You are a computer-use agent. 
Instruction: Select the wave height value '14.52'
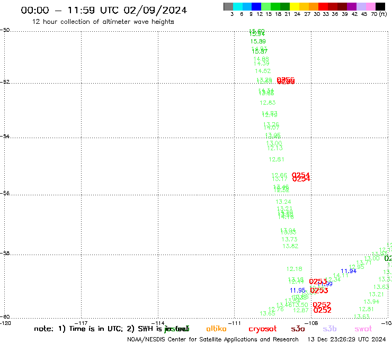(263, 71)
